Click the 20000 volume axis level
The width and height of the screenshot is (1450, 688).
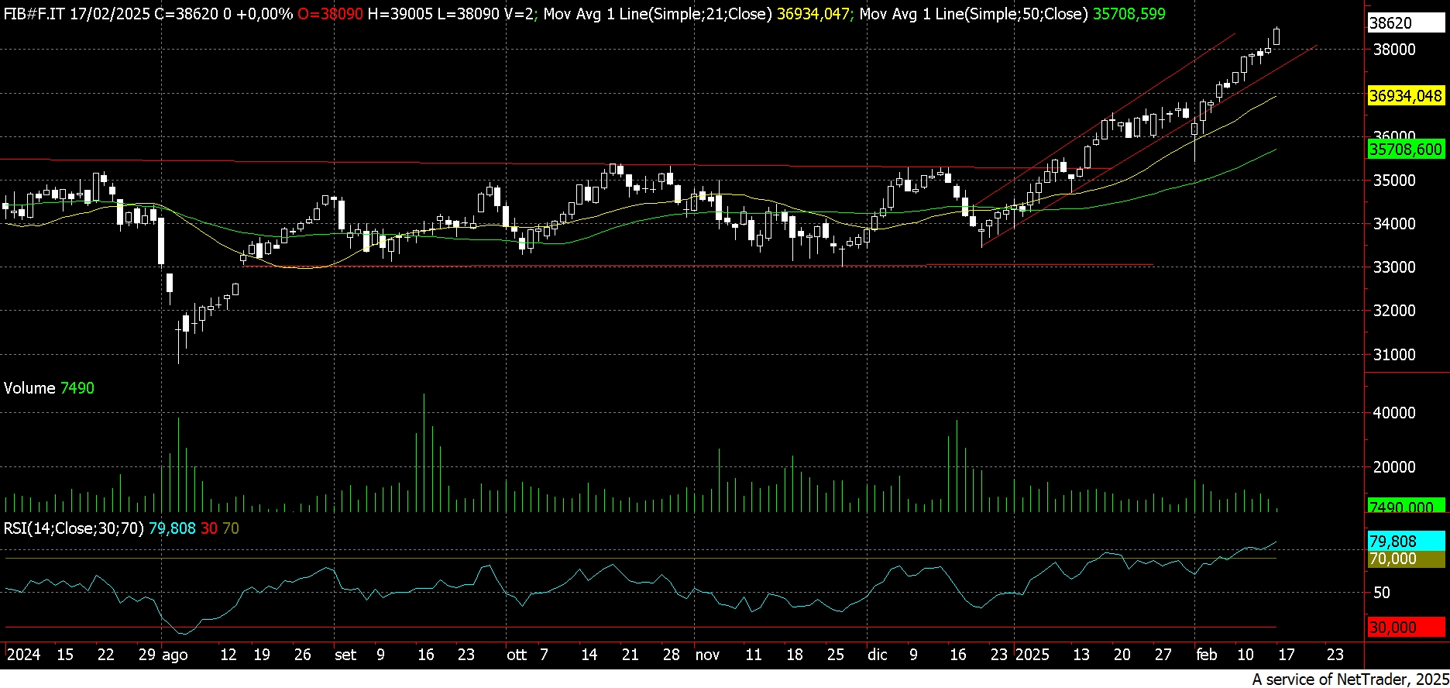1394,467
